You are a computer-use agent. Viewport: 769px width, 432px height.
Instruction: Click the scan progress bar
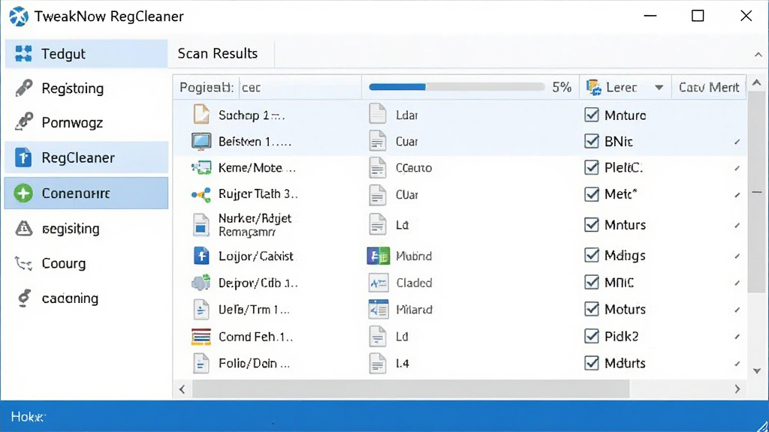[x=456, y=87]
